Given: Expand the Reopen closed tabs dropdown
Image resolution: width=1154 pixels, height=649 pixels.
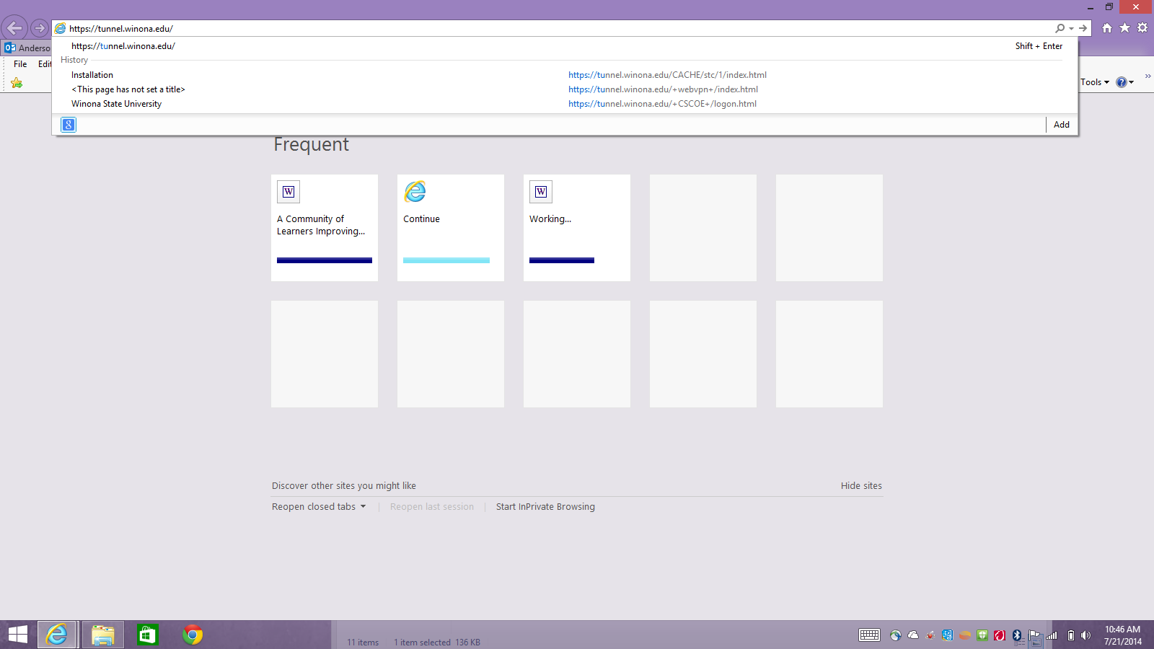Looking at the screenshot, I should tap(319, 507).
